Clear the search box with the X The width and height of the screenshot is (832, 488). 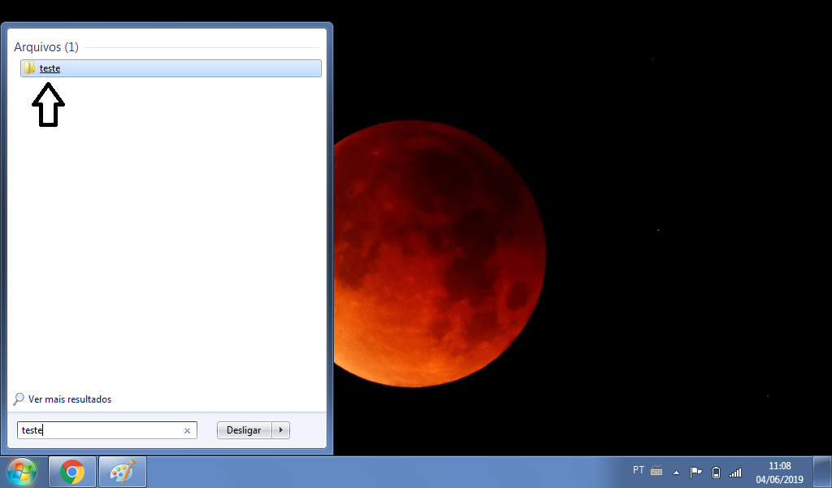[187, 430]
